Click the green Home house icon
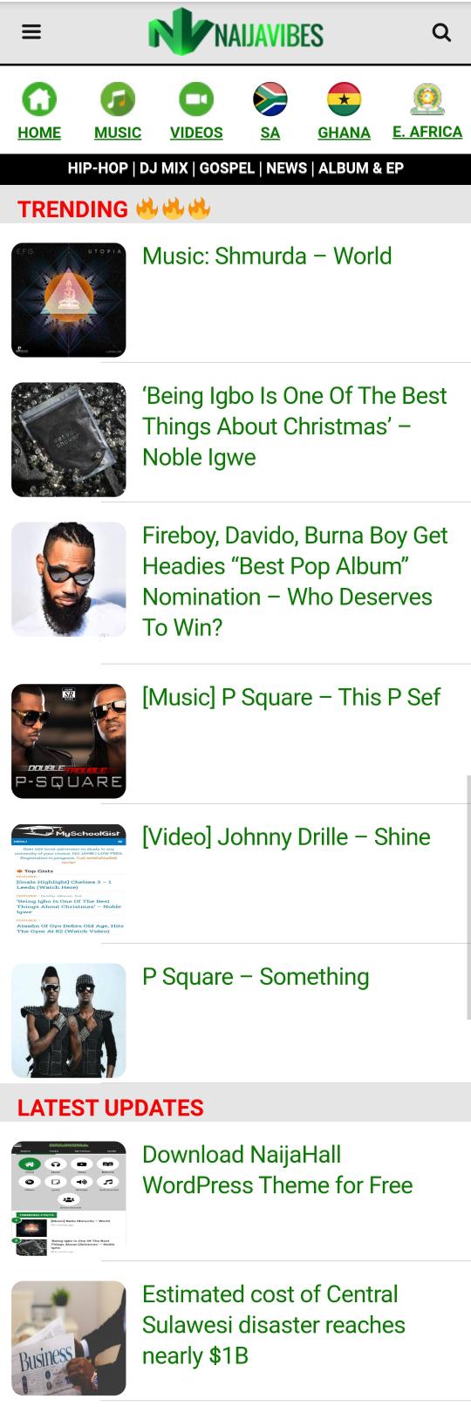 pyautogui.click(x=39, y=99)
